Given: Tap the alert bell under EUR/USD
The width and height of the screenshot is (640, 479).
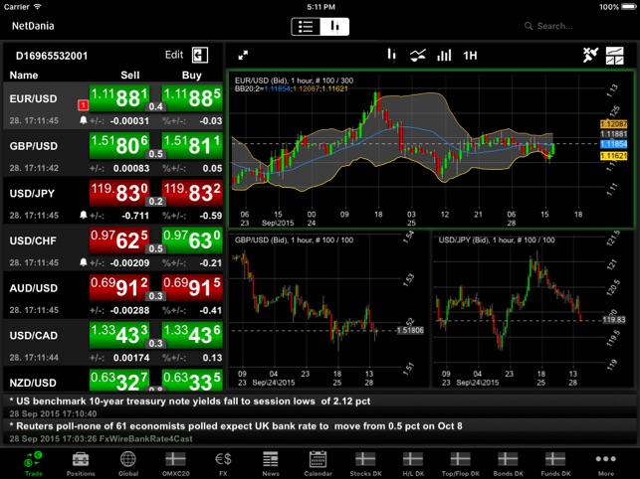Looking at the screenshot, I should [x=84, y=119].
